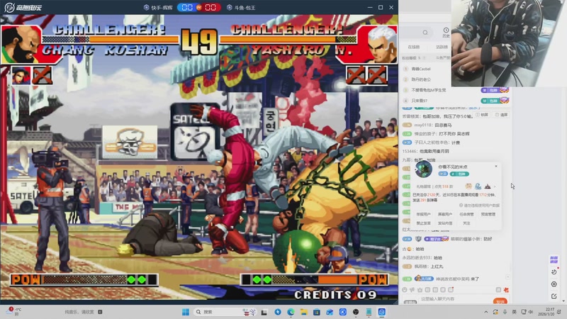Open Windows Start menu
The height and width of the screenshot is (319, 567).
point(186,312)
